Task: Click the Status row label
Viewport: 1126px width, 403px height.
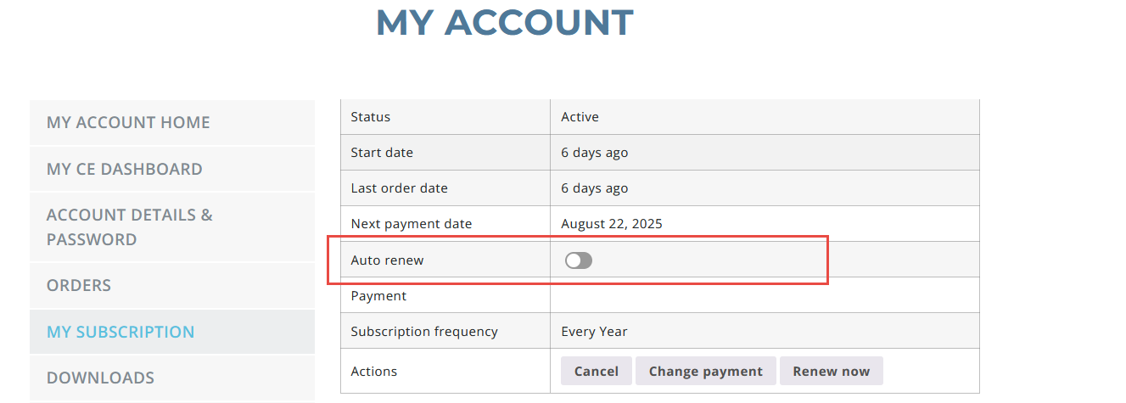Action: (371, 117)
